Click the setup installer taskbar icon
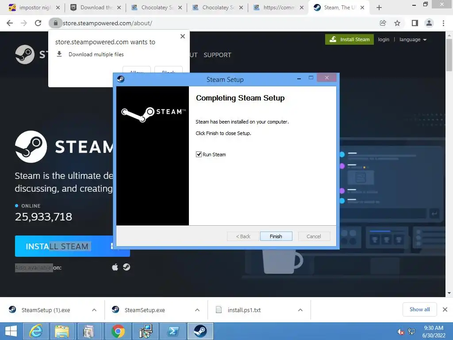The image size is (453, 340). (x=145, y=331)
